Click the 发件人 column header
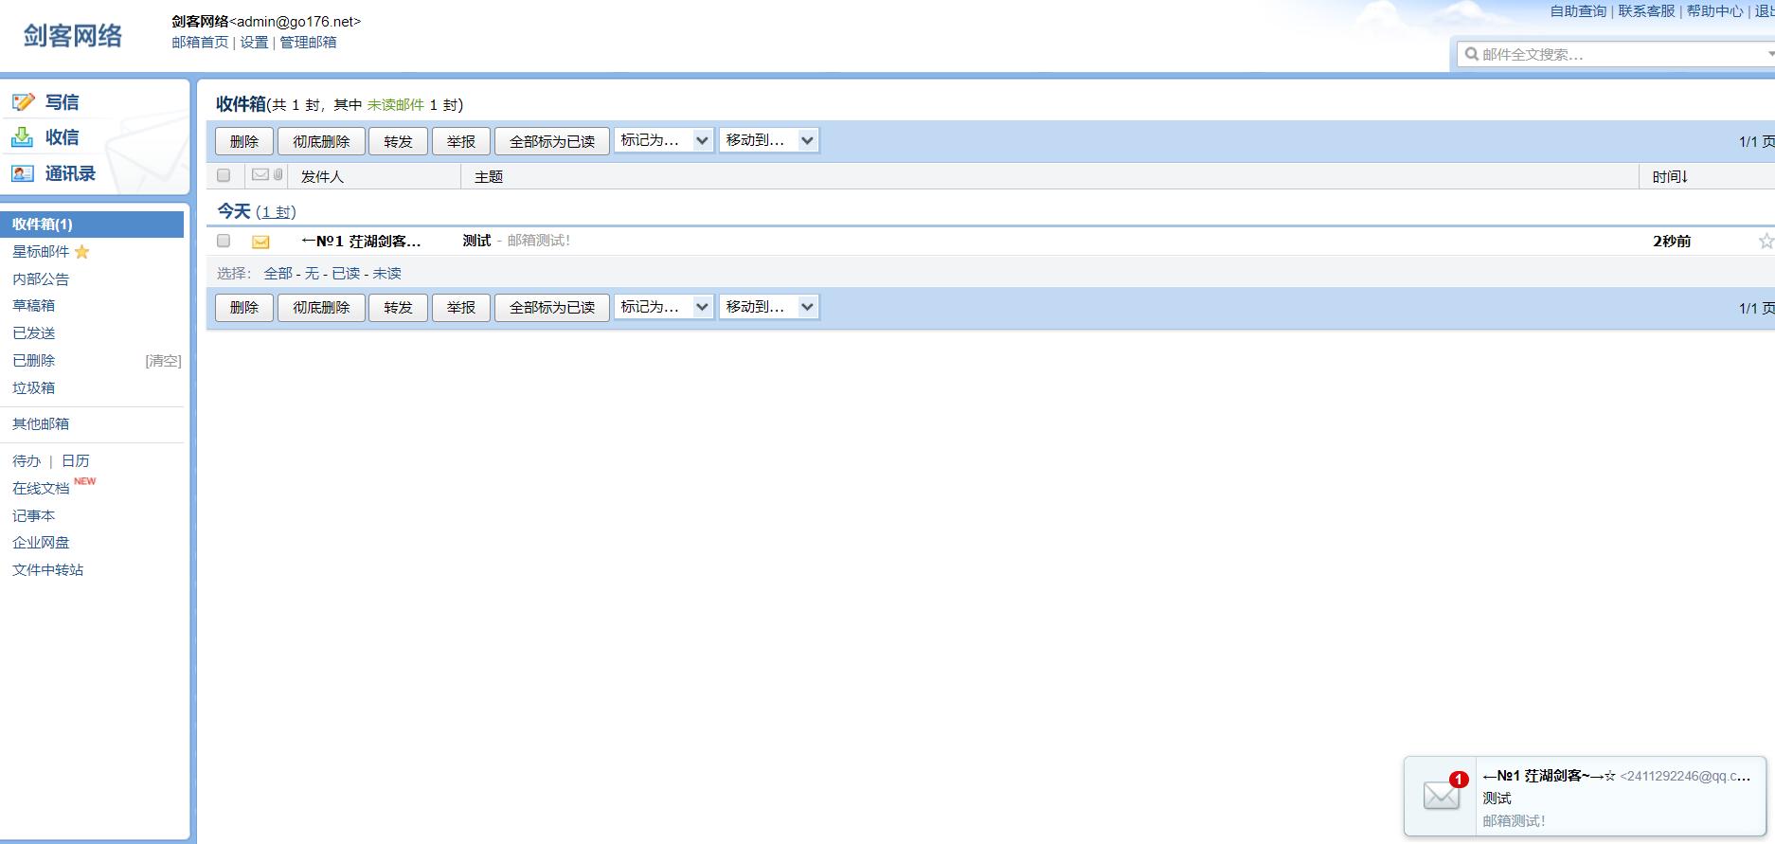 coord(322,177)
